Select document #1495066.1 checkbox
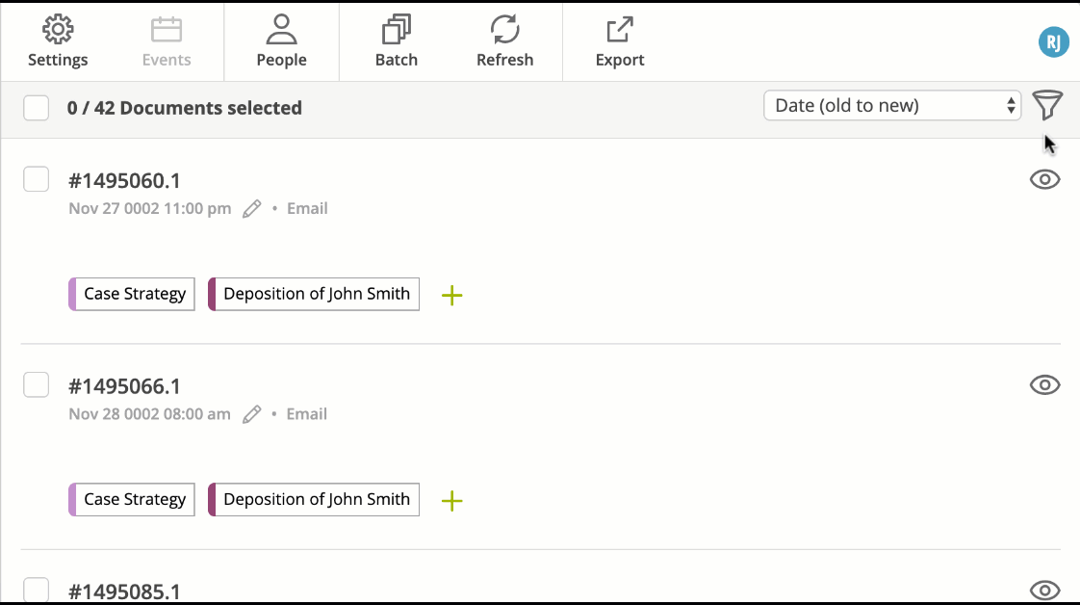 coord(36,384)
